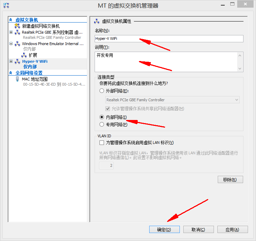Screen dimensions: 256x241
Task: Select the 扩展 tree item
Action: [x=33, y=55]
